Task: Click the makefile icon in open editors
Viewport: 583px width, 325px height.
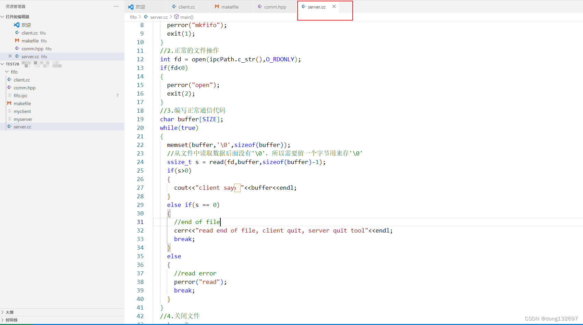Action: [x=17, y=40]
